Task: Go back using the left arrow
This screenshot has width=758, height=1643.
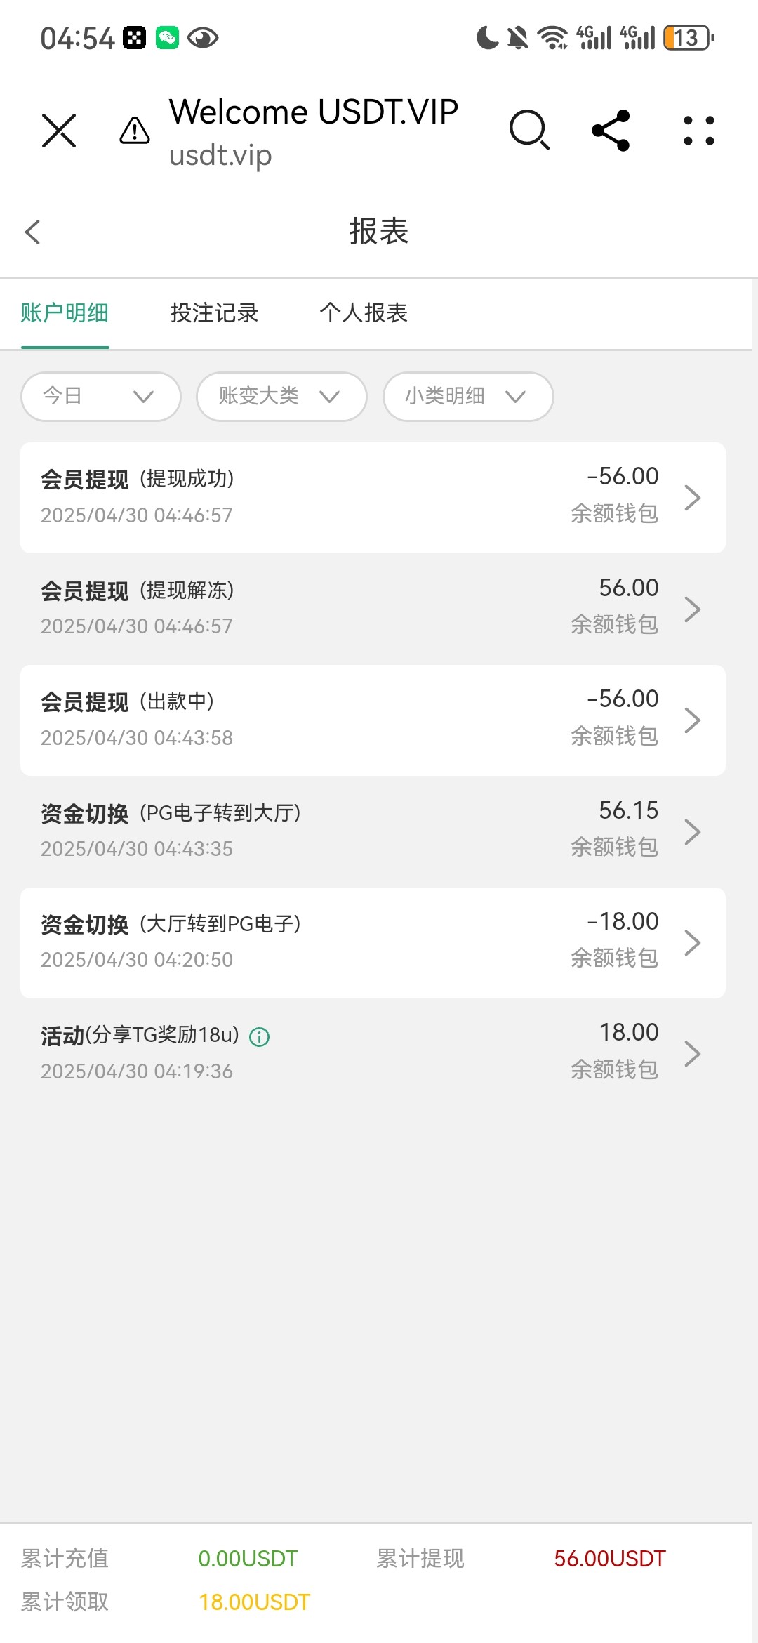Action: (x=33, y=232)
